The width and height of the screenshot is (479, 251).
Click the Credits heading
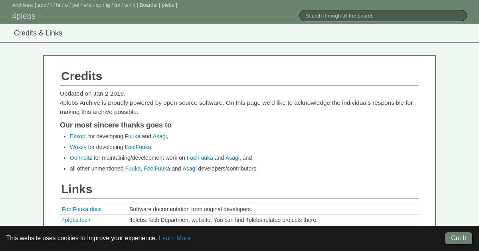coord(82,76)
